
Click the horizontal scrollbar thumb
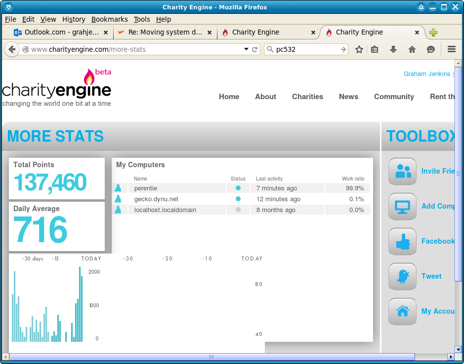click(212, 357)
